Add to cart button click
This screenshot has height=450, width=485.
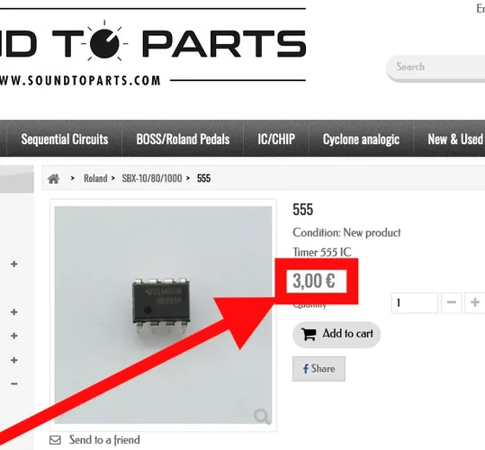337,334
